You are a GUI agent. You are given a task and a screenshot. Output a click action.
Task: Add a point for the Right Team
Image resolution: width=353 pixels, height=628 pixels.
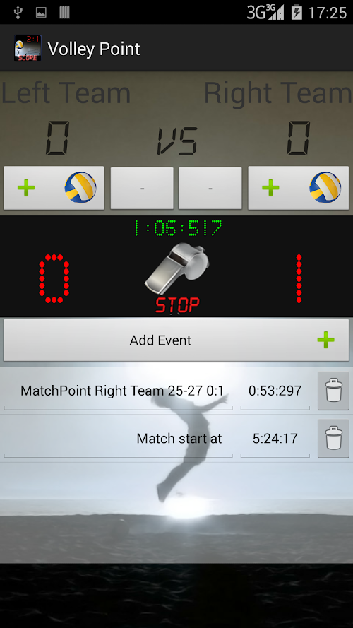299,188
